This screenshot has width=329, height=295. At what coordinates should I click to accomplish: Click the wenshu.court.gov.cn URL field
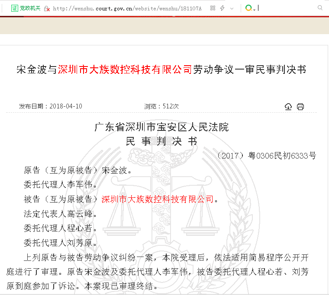127,9
